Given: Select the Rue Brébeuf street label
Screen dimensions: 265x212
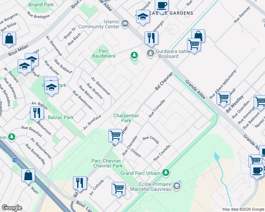Looking at the screenshot, I should [63, 66].
